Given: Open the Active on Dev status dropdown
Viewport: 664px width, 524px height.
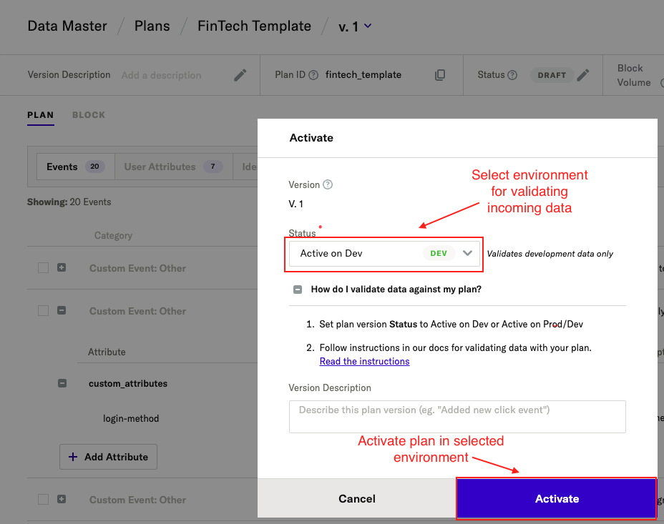Looking at the screenshot, I should pos(384,253).
